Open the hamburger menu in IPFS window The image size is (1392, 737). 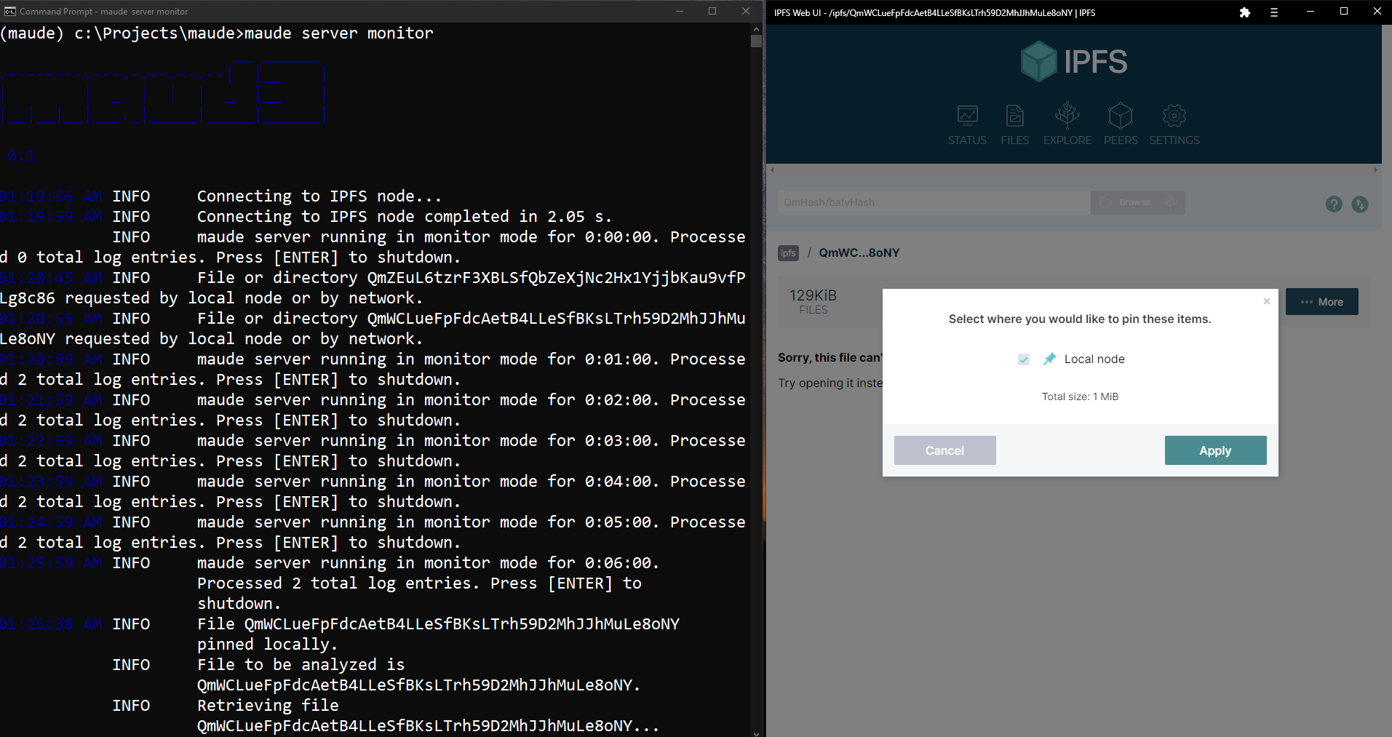tap(1274, 12)
